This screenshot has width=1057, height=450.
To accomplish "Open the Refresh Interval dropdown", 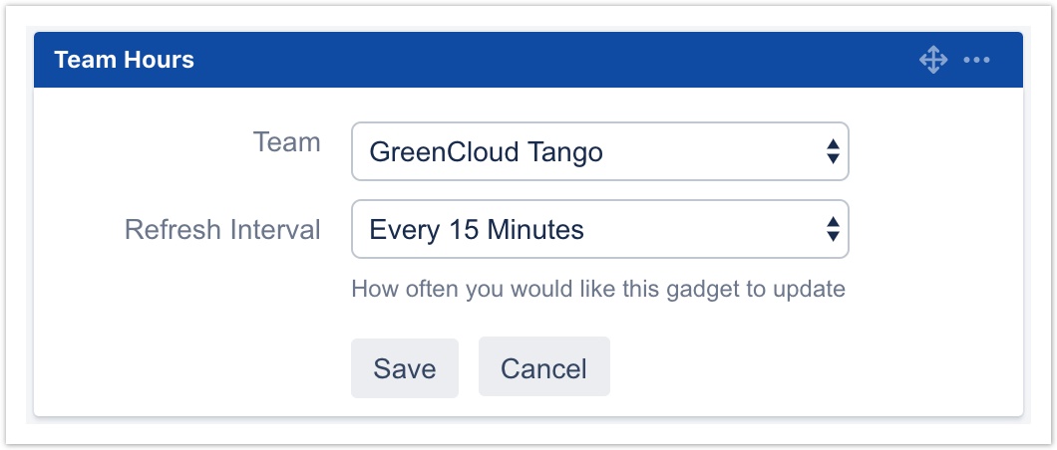I will (x=598, y=230).
